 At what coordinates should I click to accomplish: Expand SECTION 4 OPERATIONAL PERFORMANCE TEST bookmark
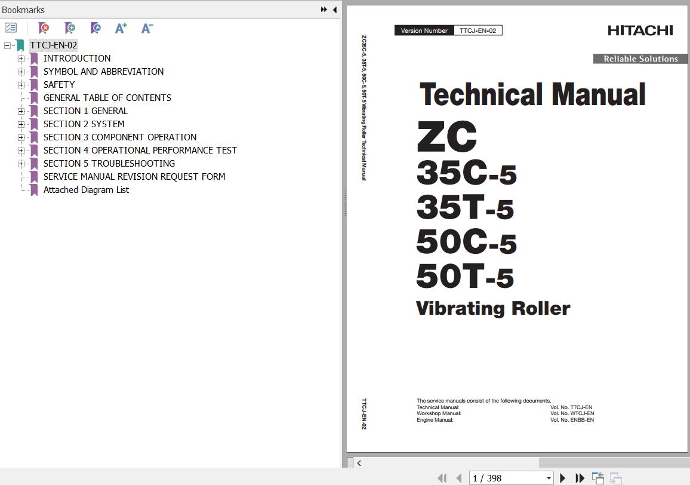coord(21,151)
